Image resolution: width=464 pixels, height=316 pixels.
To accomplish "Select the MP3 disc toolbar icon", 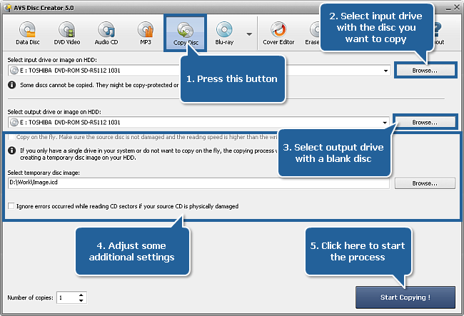I will click(146, 33).
